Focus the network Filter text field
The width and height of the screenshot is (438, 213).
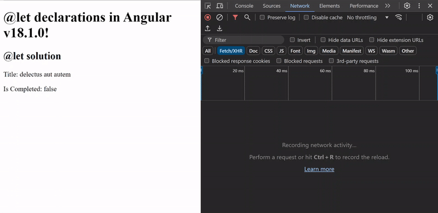[244, 40]
